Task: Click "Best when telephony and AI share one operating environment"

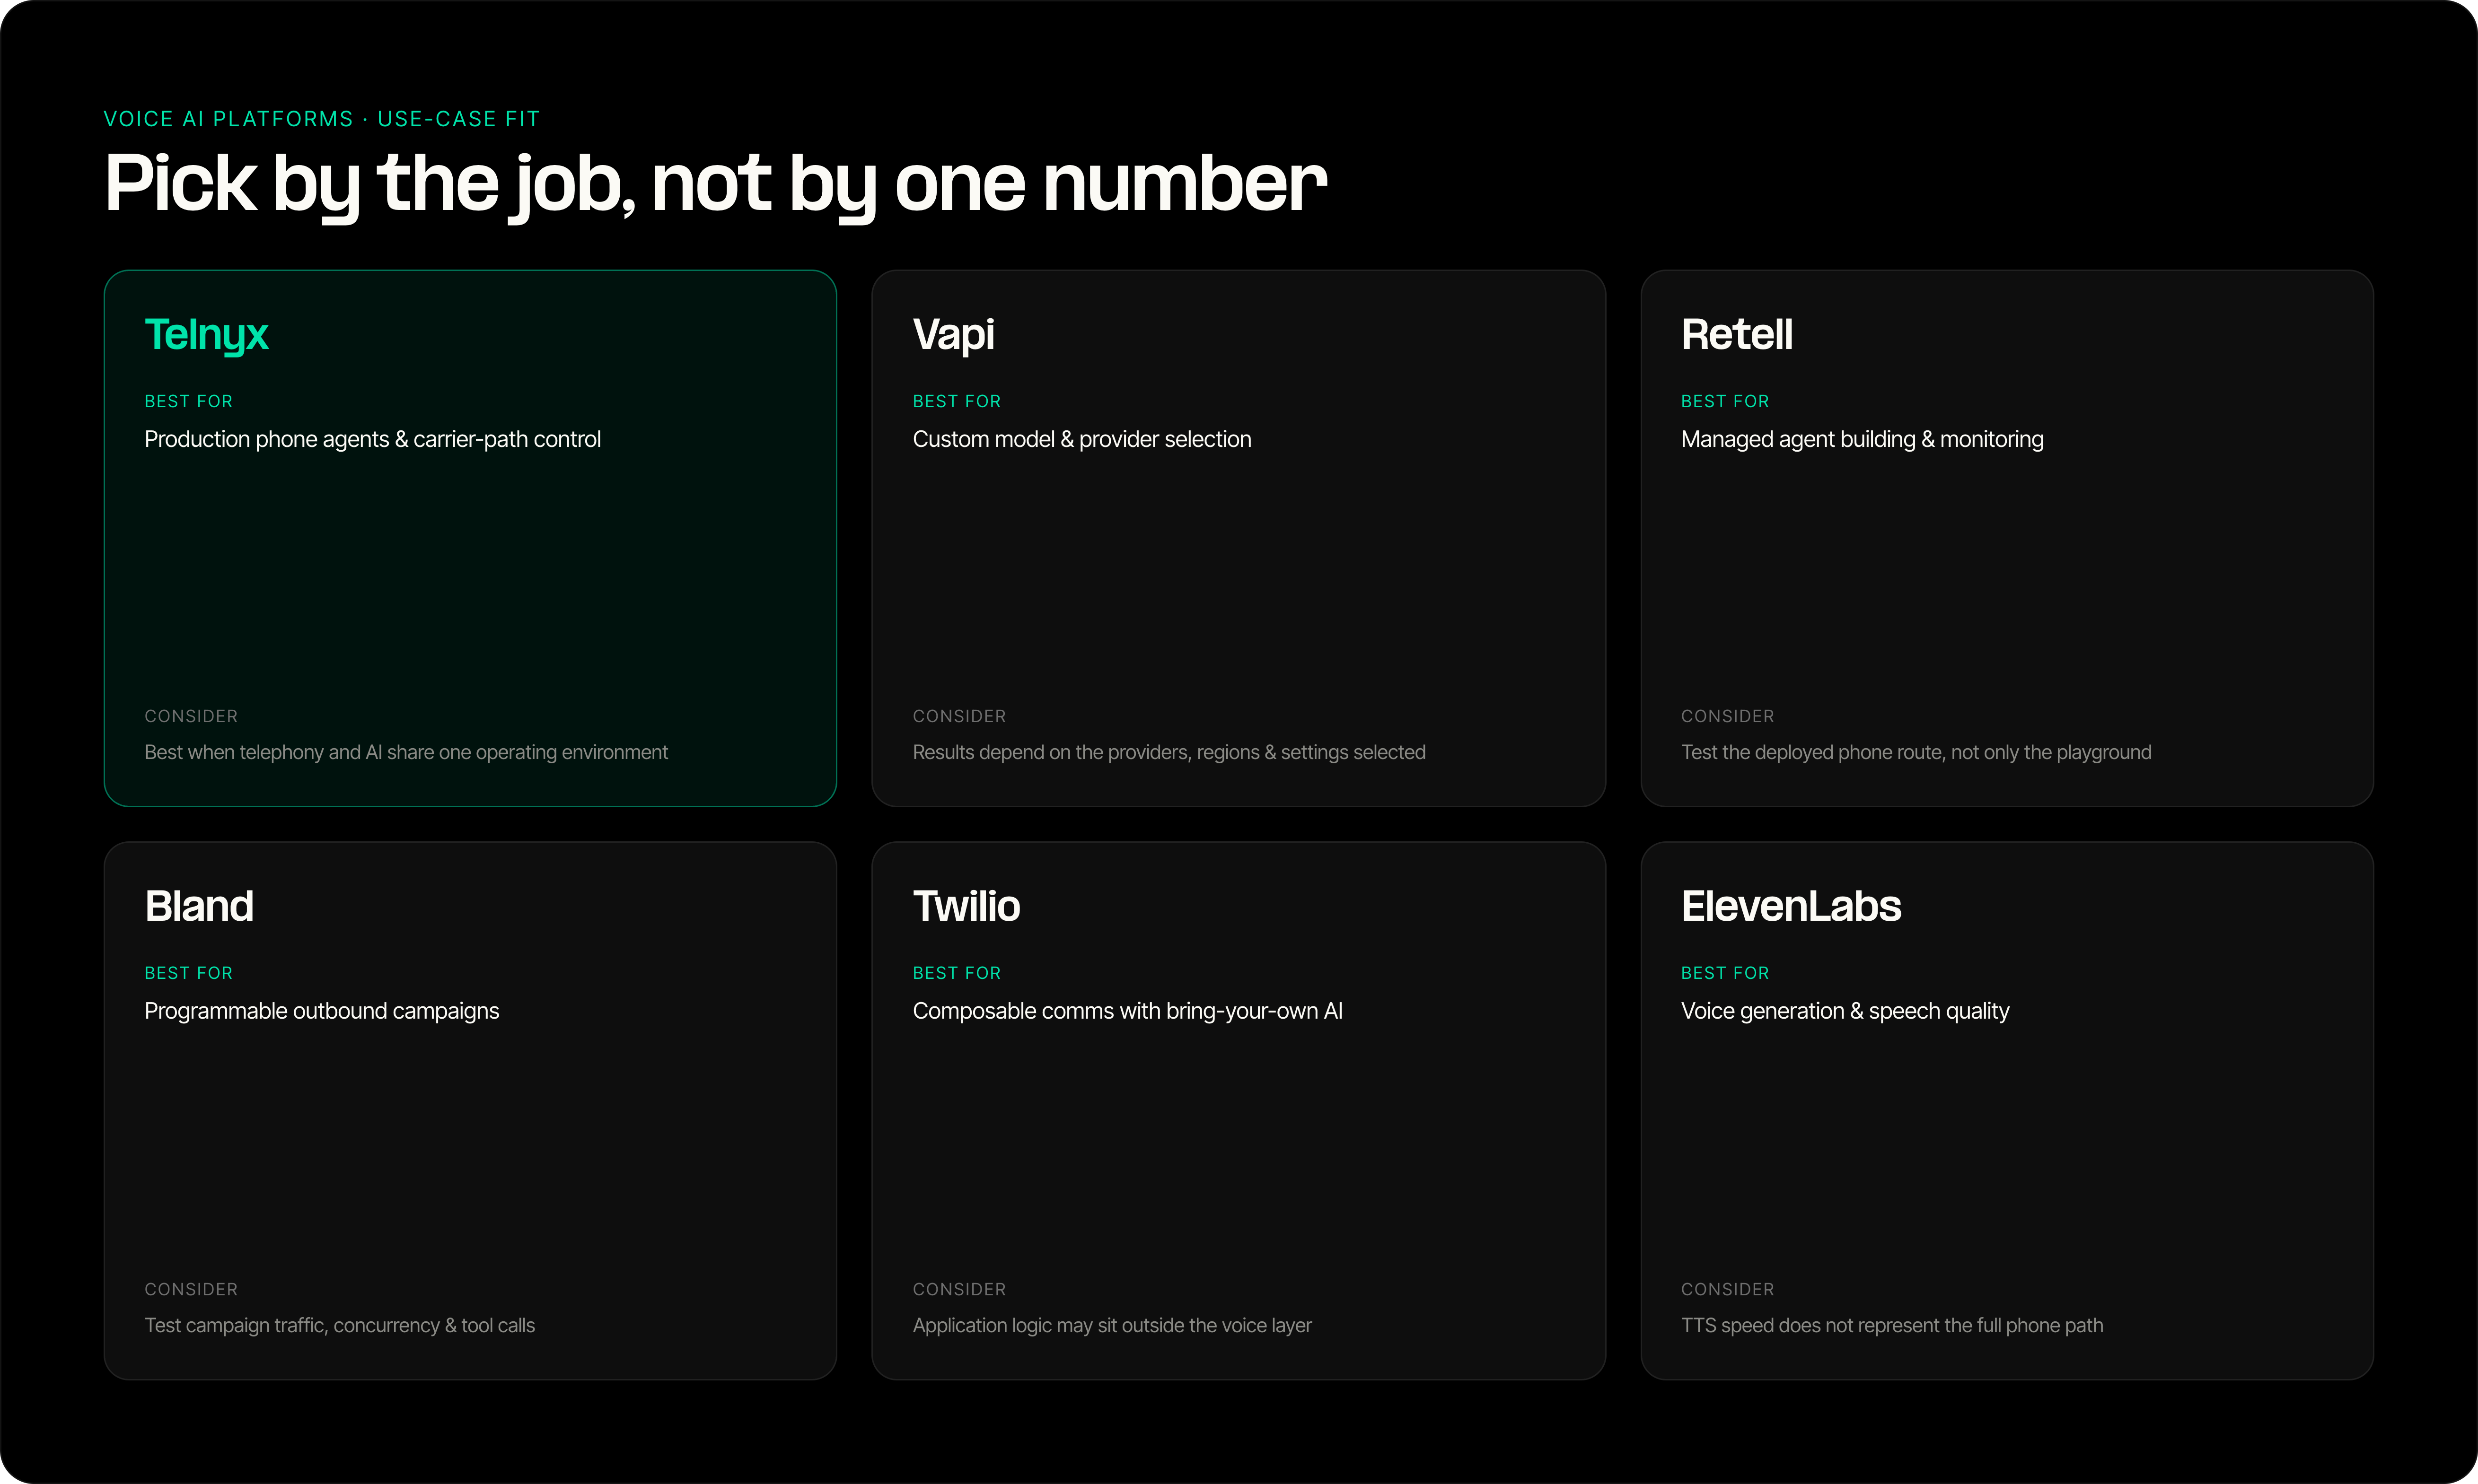Action: pos(406,753)
